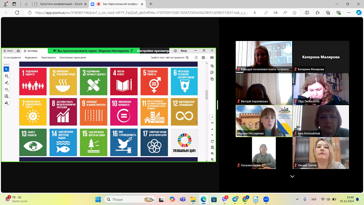This screenshot has height=205, width=364.
Task: Zoom in using PDF right panel icon
Action: pos(212,154)
